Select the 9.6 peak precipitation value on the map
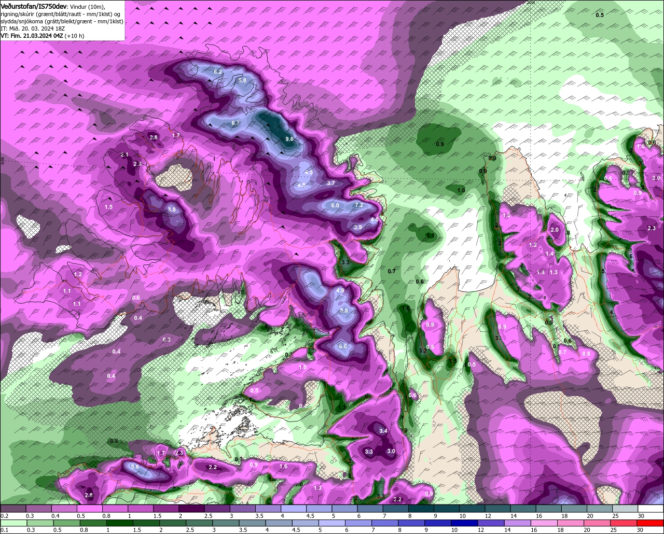Viewport: 664px width, 534px height. point(289,139)
